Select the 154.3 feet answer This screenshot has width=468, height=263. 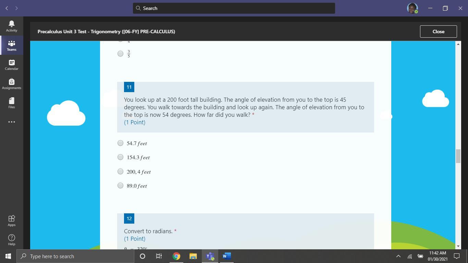[x=120, y=157]
